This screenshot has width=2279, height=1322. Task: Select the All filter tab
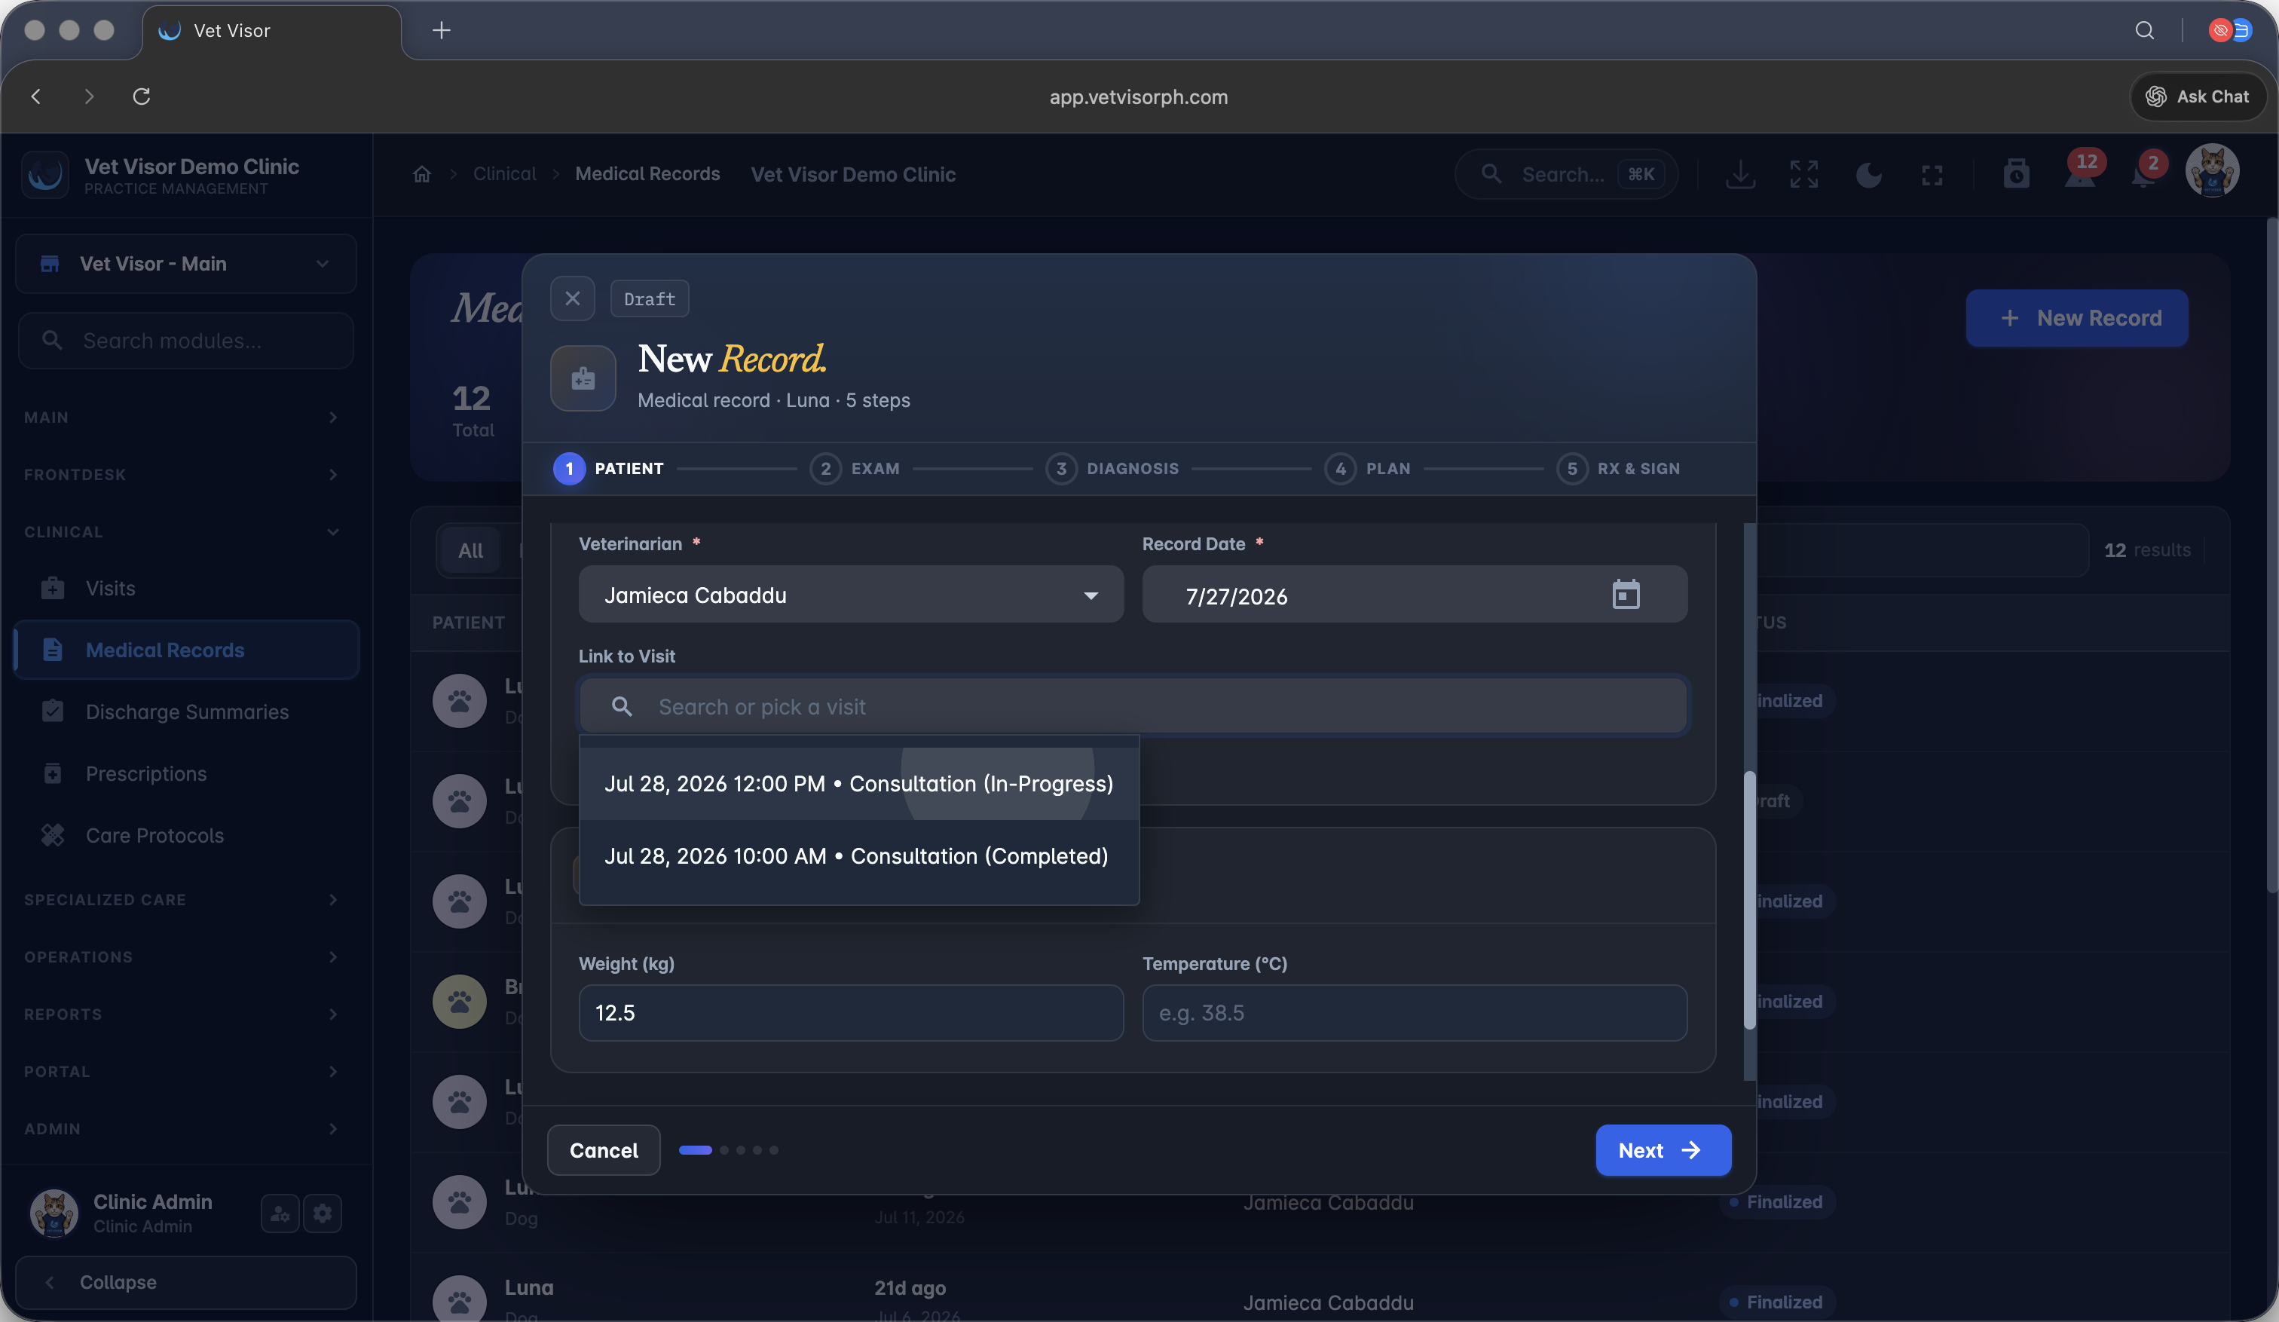point(470,549)
